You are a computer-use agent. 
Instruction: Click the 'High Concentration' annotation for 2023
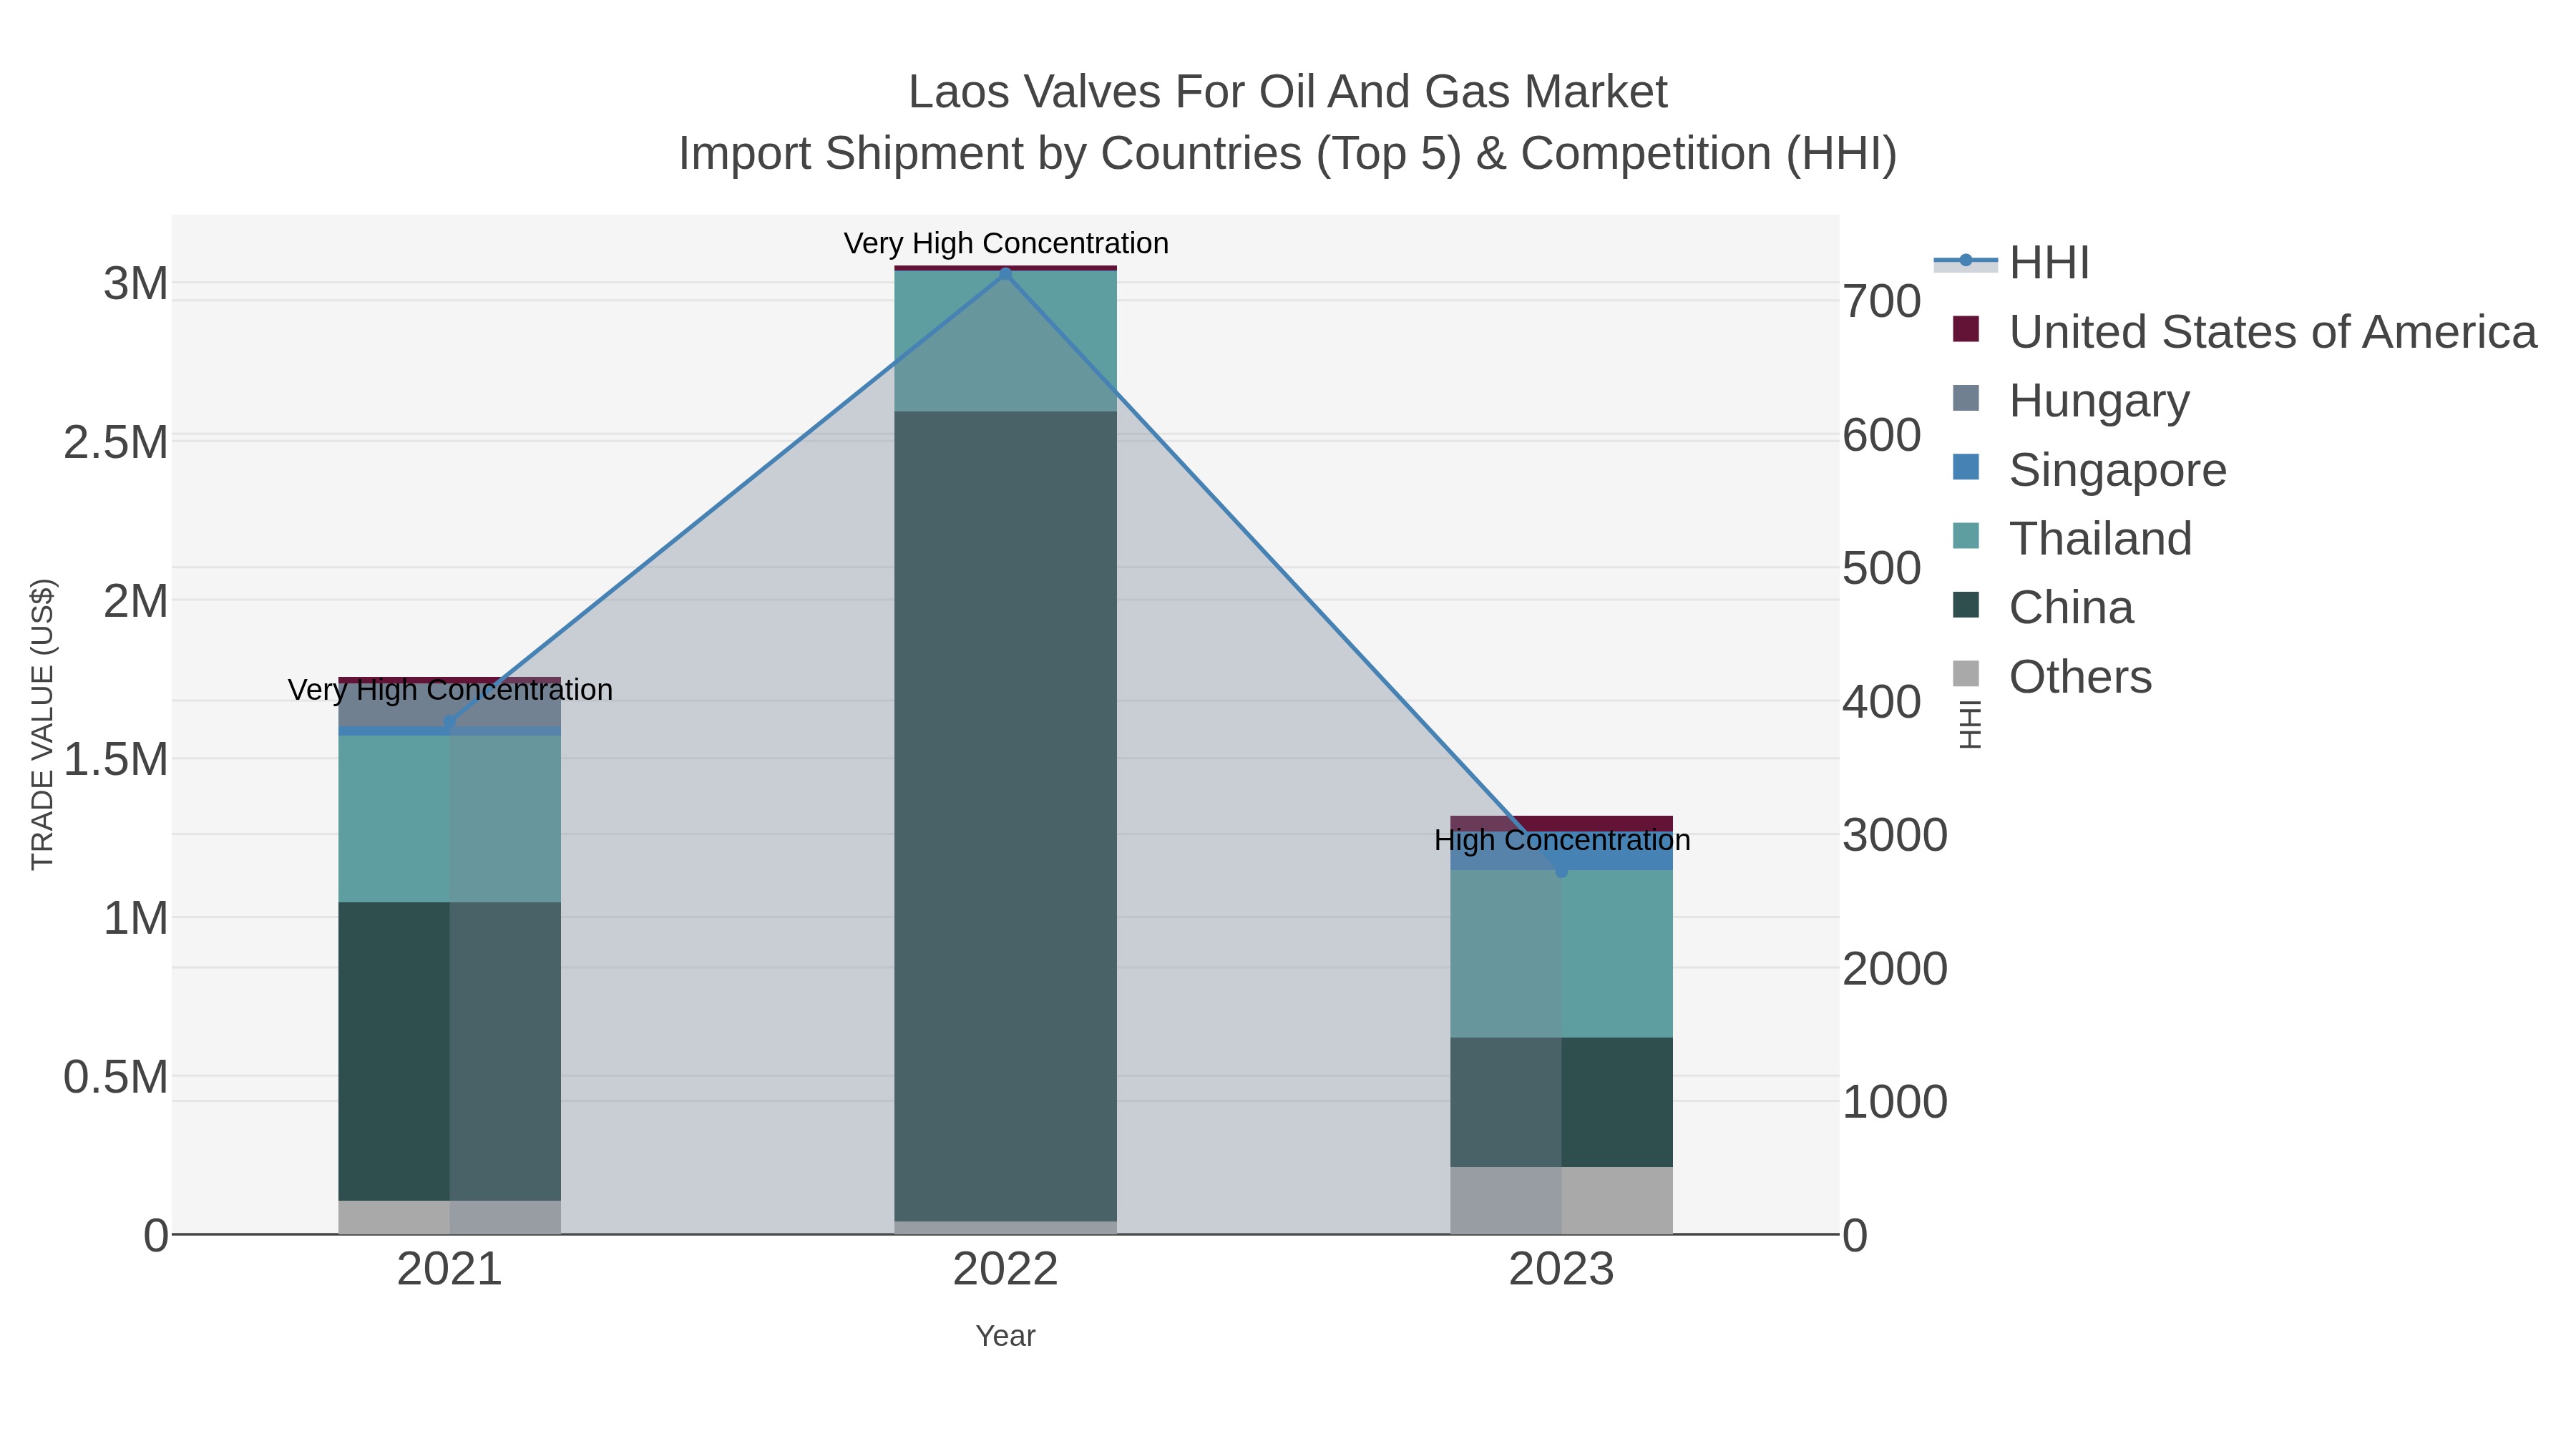[1562, 840]
